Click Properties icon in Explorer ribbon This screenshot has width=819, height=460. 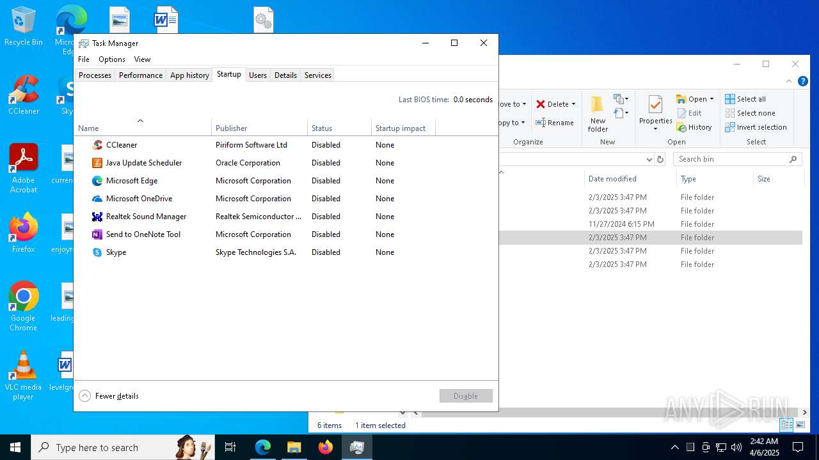655,104
